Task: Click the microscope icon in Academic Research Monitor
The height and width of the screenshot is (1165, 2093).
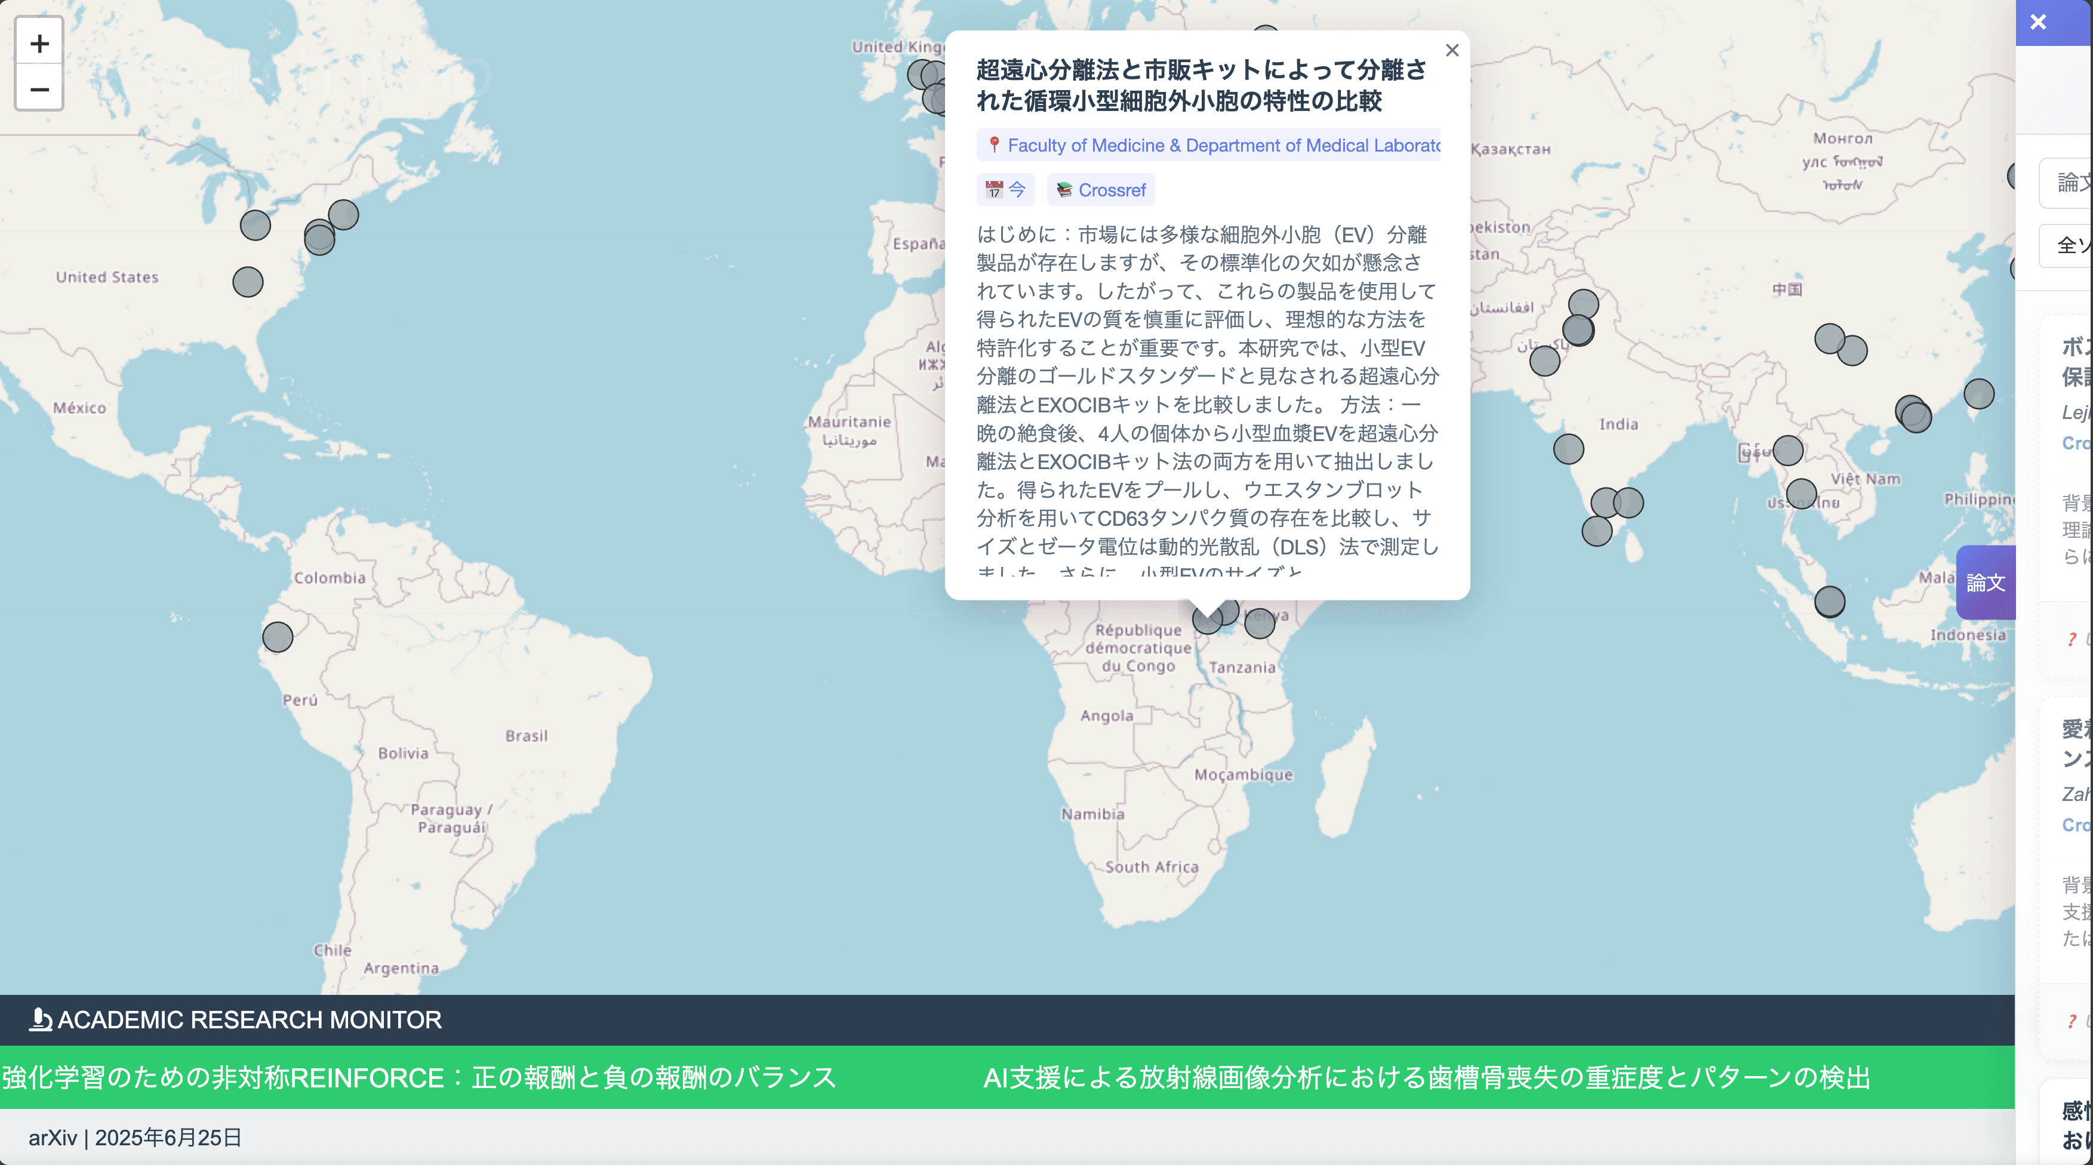Action: [x=40, y=1019]
